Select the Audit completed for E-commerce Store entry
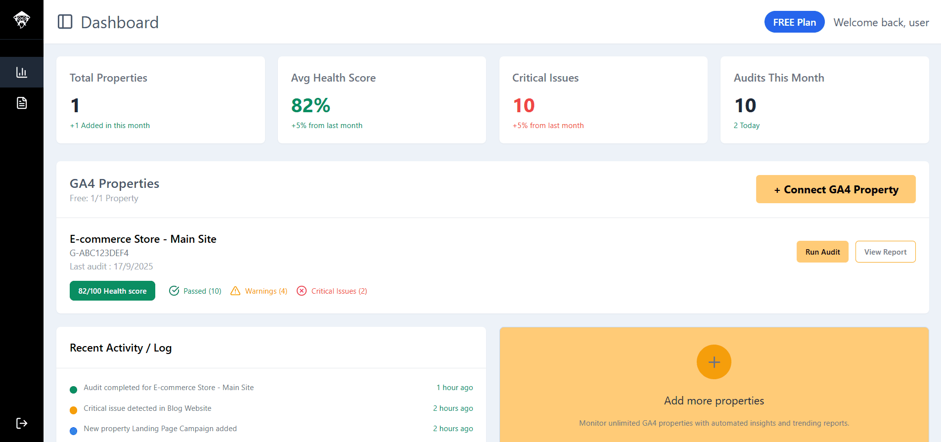The height and width of the screenshot is (442, 941). tap(169, 388)
